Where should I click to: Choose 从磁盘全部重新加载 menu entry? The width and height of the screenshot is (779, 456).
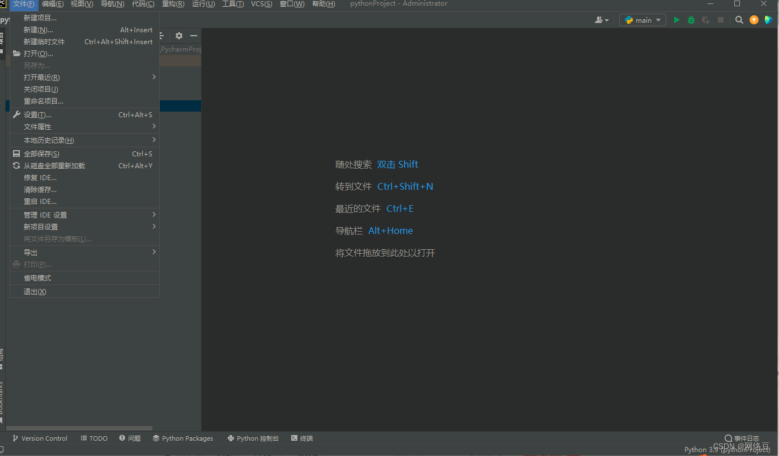click(x=85, y=166)
